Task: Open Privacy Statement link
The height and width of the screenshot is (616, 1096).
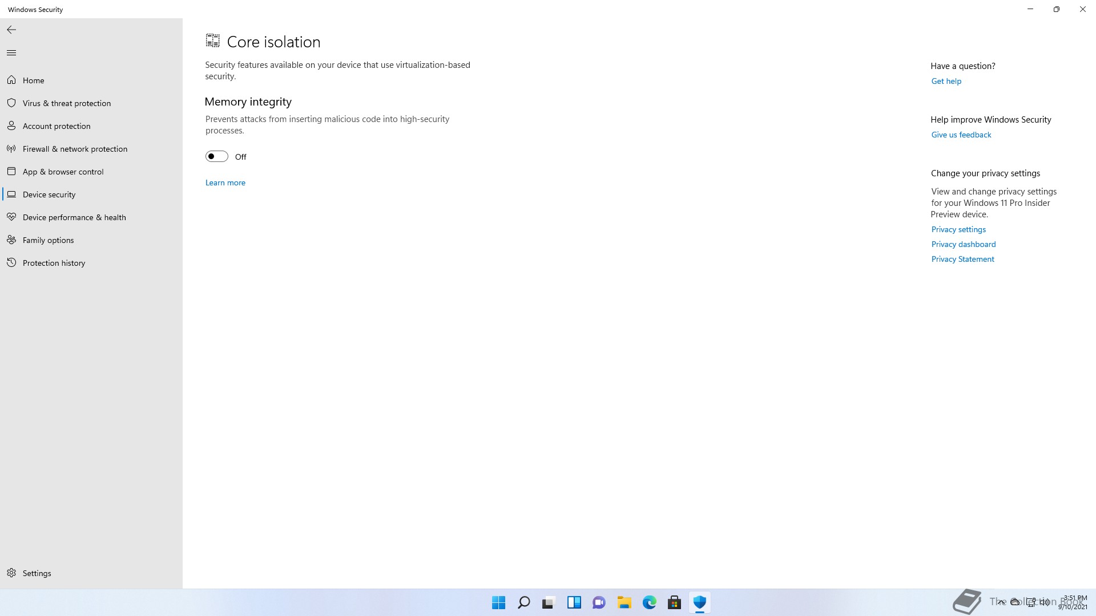Action: pyautogui.click(x=962, y=259)
